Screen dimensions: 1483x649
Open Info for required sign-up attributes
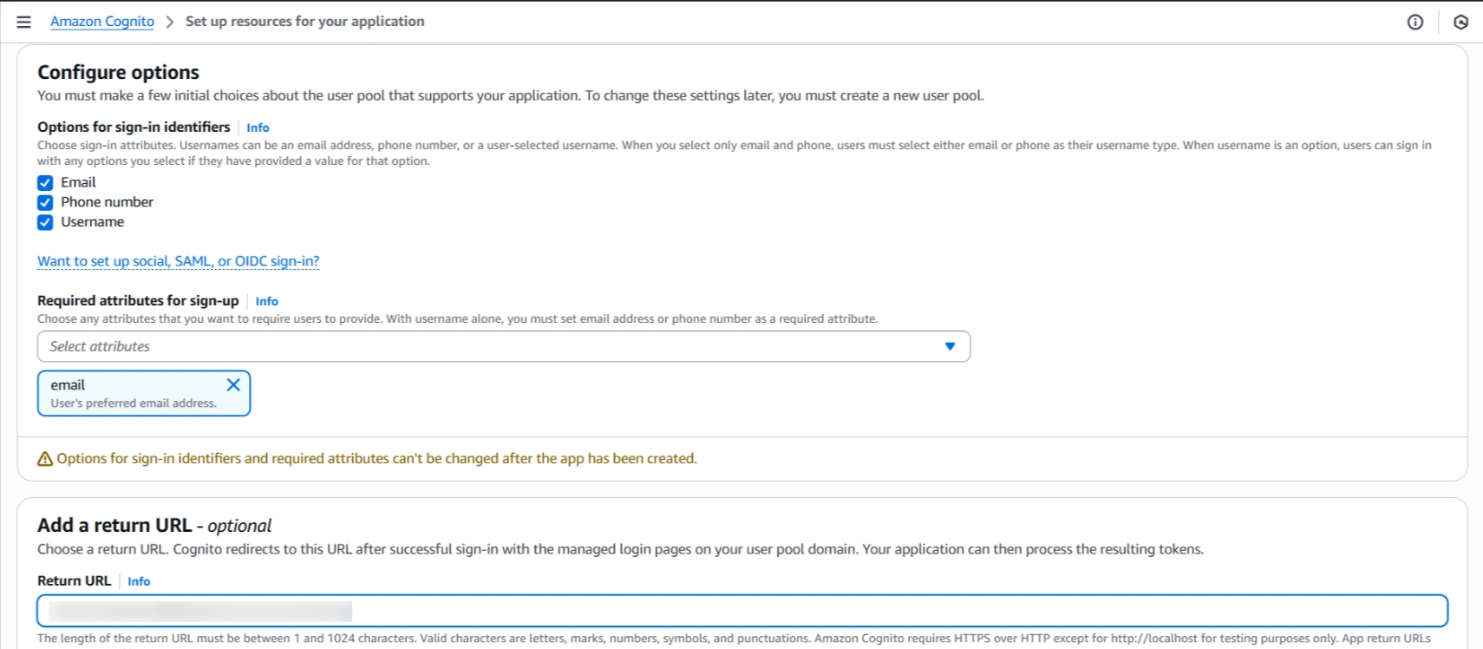tap(266, 301)
